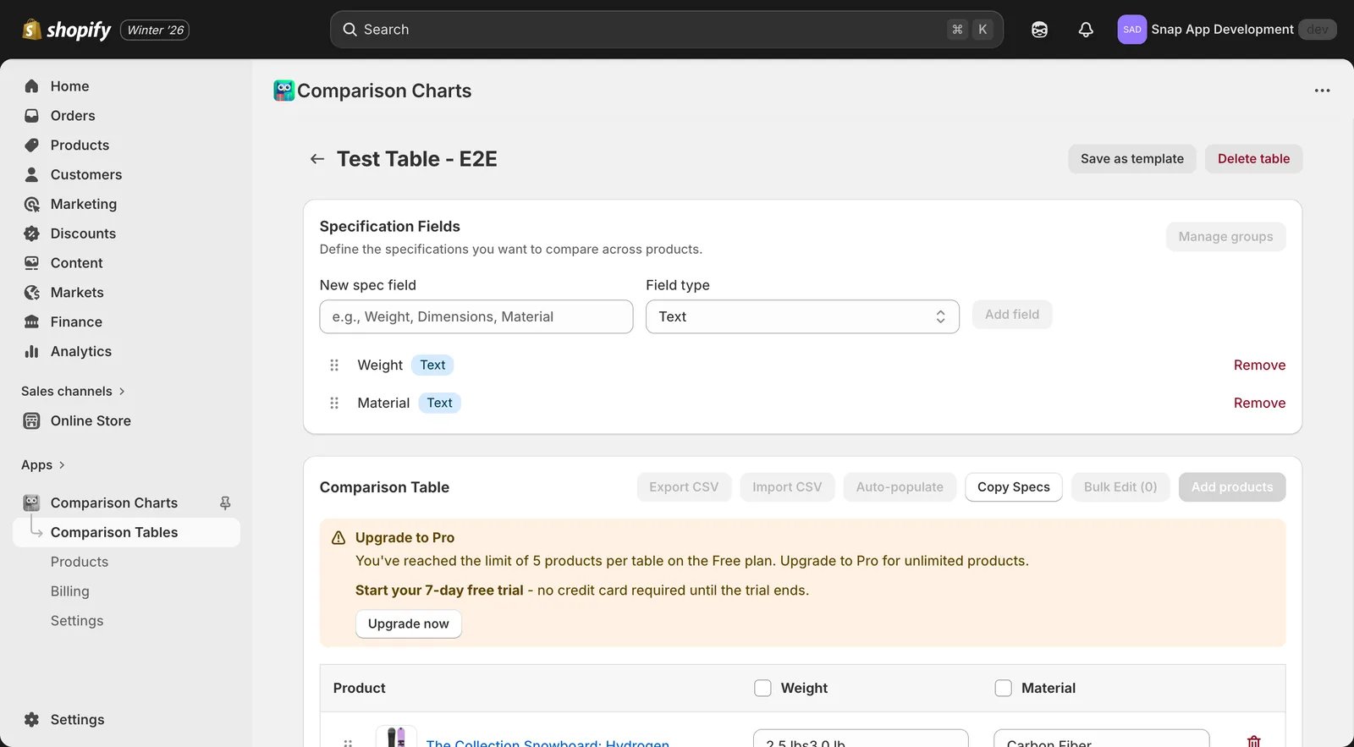This screenshot has width=1354, height=747.
Task: Toggle the Material column checkbox
Action: pyautogui.click(x=1003, y=689)
